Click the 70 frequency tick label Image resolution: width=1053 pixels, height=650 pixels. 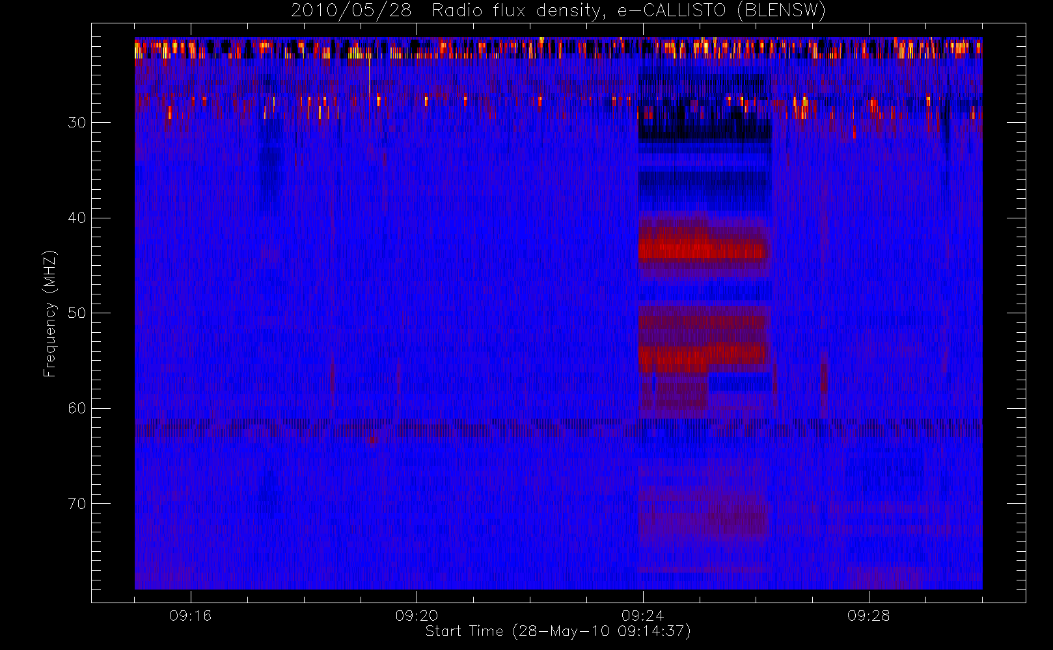pyautogui.click(x=77, y=504)
